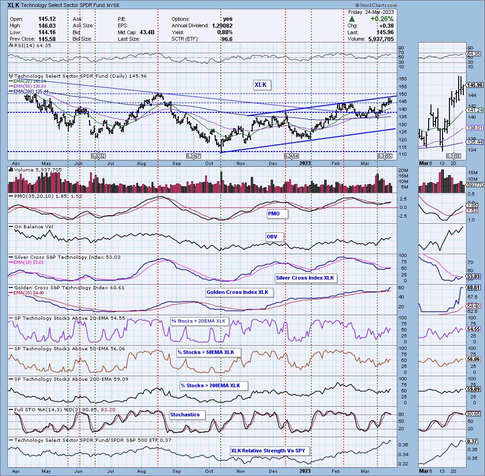Click the Stocks Above 50-EMA 56.06 legend
This screenshot has height=476, width=485.
[x=70, y=348]
